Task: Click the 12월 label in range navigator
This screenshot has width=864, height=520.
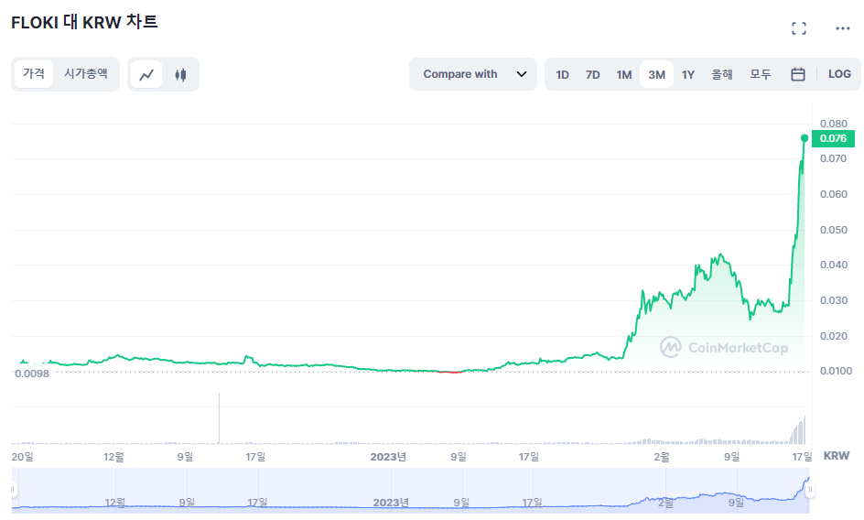Action: click(115, 503)
